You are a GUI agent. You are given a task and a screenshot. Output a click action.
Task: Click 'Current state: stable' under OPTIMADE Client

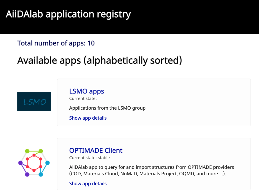tap(89, 158)
